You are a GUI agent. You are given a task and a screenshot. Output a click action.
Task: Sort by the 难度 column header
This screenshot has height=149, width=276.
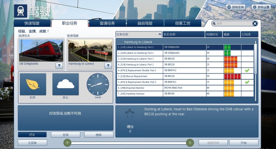click(232, 34)
